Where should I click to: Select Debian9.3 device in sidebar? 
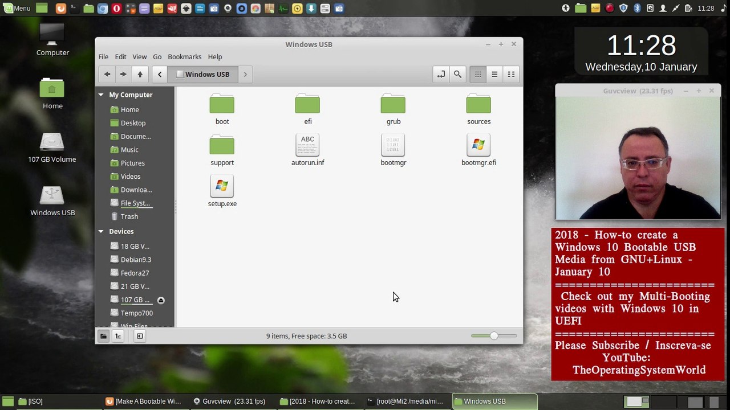click(x=136, y=260)
